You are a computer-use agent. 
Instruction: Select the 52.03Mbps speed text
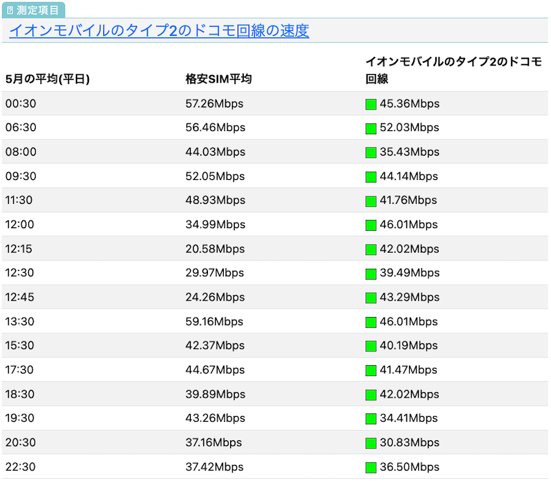pyautogui.click(x=410, y=127)
